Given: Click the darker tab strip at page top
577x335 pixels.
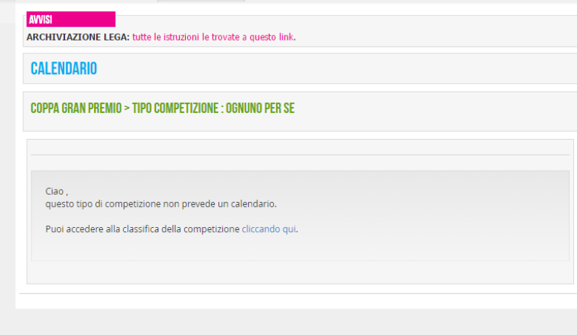Looking at the screenshot, I should click(x=201, y=1).
